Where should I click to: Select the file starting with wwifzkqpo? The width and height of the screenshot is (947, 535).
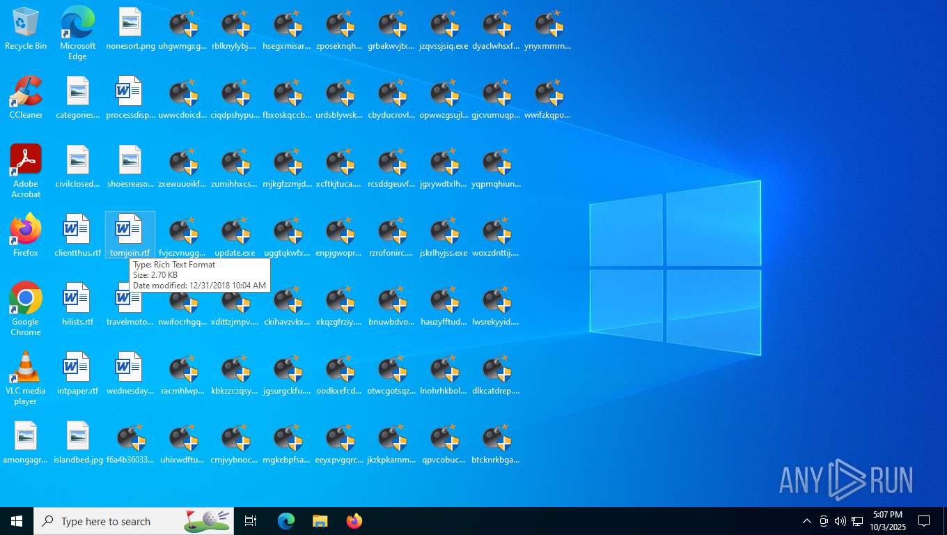(548, 98)
